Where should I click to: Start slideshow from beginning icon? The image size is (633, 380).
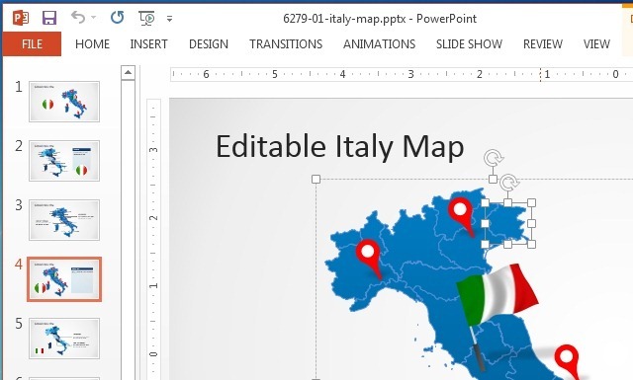point(146,18)
